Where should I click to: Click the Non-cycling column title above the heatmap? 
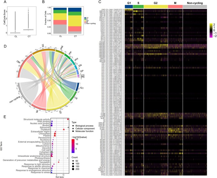click(195, 3)
